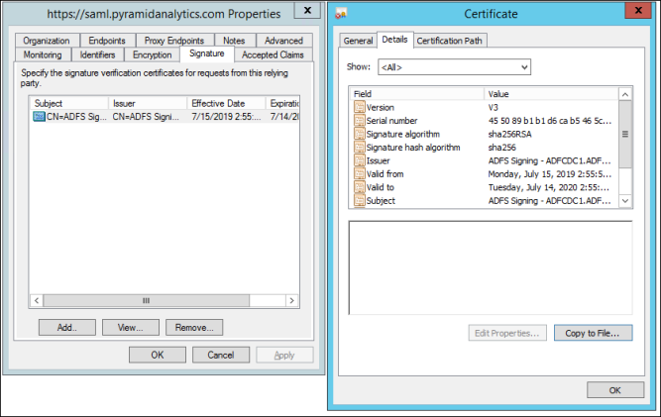Switch to the Notes tab
661x417 pixels.
tap(235, 41)
